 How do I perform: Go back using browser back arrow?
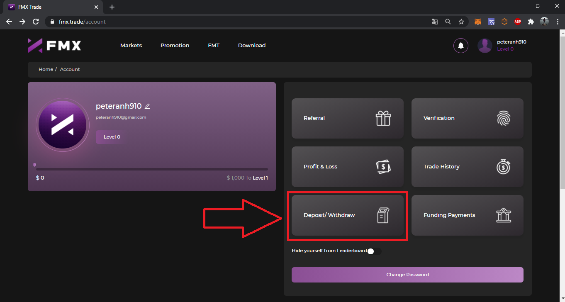click(9, 22)
